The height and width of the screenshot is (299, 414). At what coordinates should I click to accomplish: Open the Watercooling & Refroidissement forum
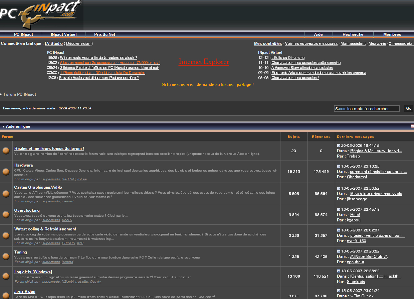click(x=45, y=229)
